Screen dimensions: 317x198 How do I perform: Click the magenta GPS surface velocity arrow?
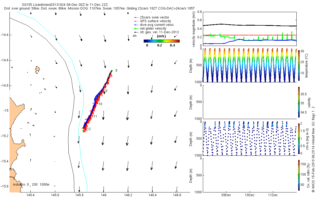(136, 21)
